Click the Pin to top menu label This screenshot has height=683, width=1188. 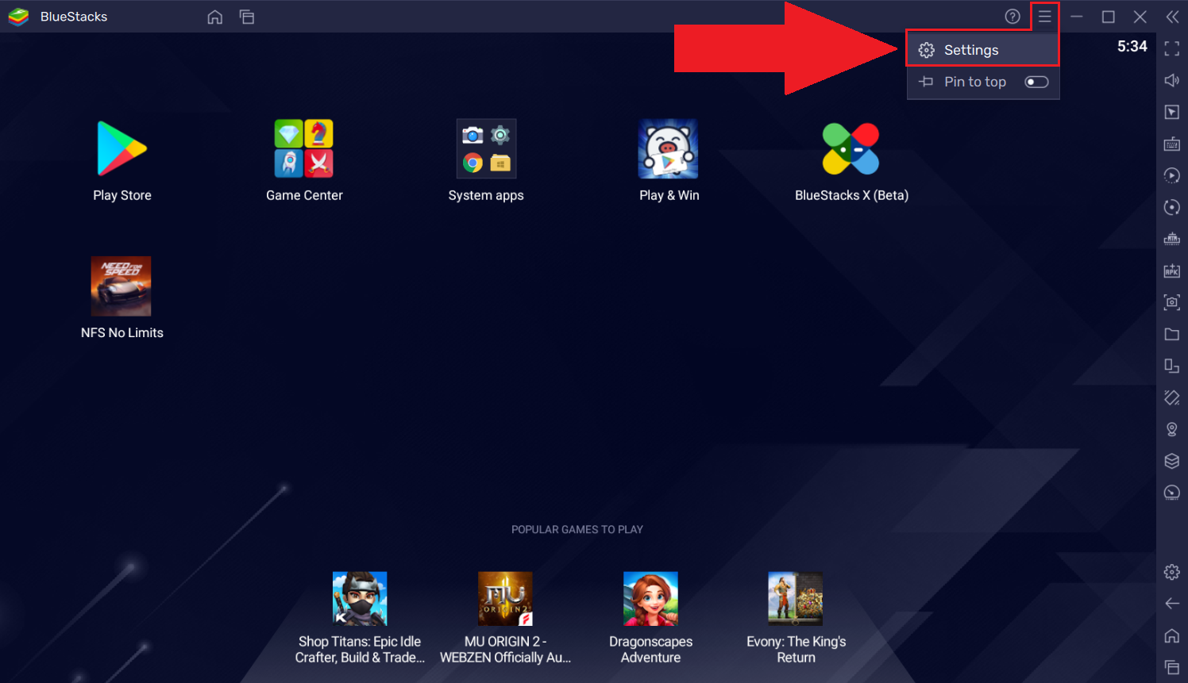click(x=975, y=82)
